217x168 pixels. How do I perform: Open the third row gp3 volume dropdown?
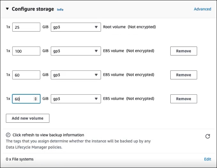(76, 75)
